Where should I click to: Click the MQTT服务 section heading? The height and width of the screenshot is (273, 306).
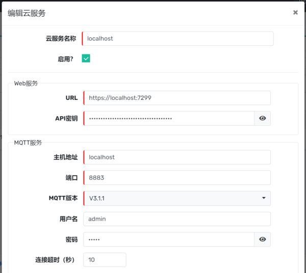pyautogui.click(x=28, y=143)
